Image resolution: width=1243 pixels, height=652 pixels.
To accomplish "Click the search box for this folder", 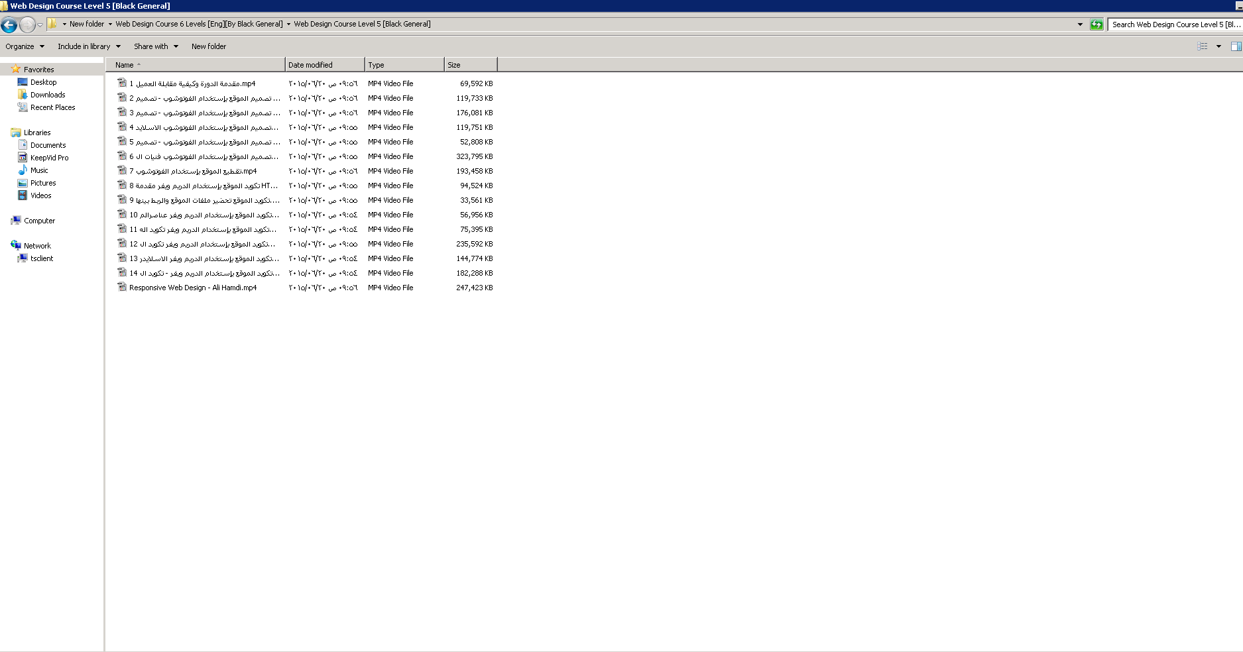I will coord(1174,25).
